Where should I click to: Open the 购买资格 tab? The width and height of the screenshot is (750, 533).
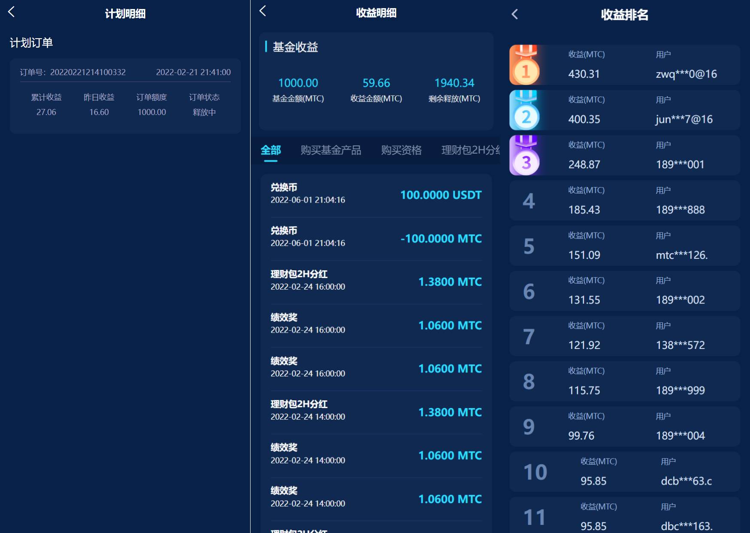point(401,150)
